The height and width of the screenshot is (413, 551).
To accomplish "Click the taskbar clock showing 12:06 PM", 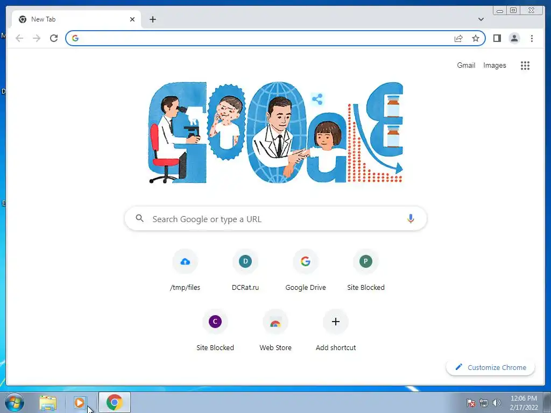I will pos(524,403).
